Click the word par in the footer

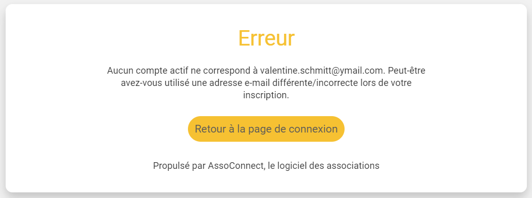[199, 166]
